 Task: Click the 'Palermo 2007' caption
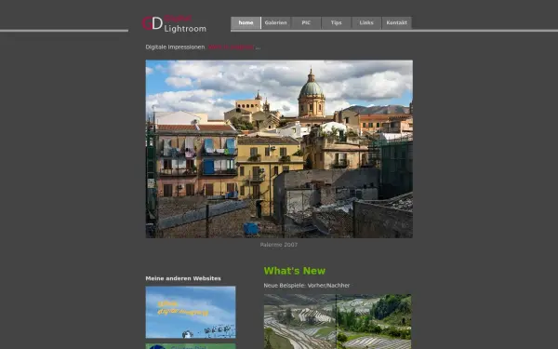[x=279, y=245]
